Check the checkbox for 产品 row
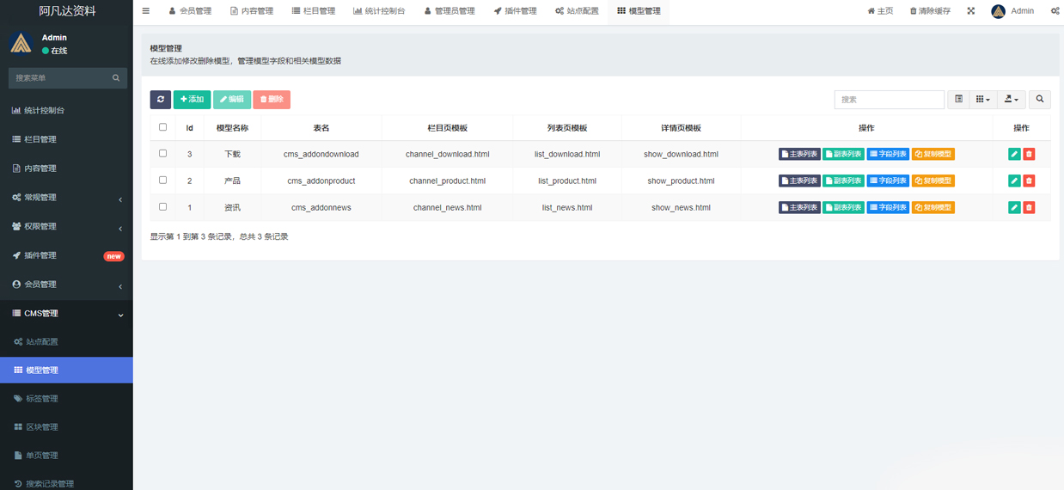Image resolution: width=1064 pixels, height=490 pixels. 163,181
